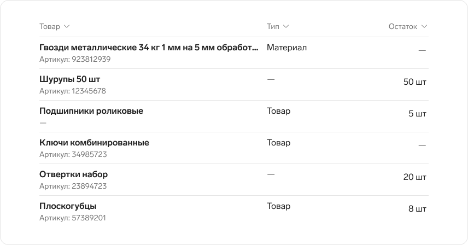Select Ключи комбинированные product name

[94, 143]
